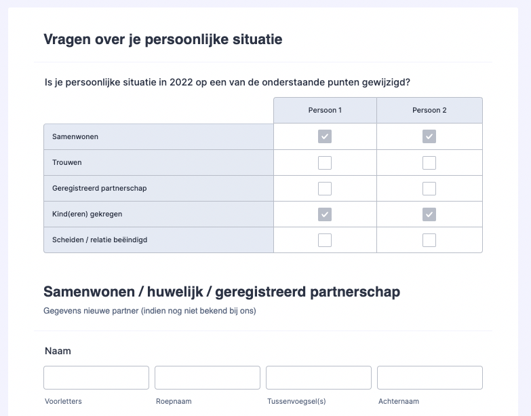Uncheck Samenwonen for Persoon 2
Image resolution: width=531 pixels, height=416 pixels.
429,137
